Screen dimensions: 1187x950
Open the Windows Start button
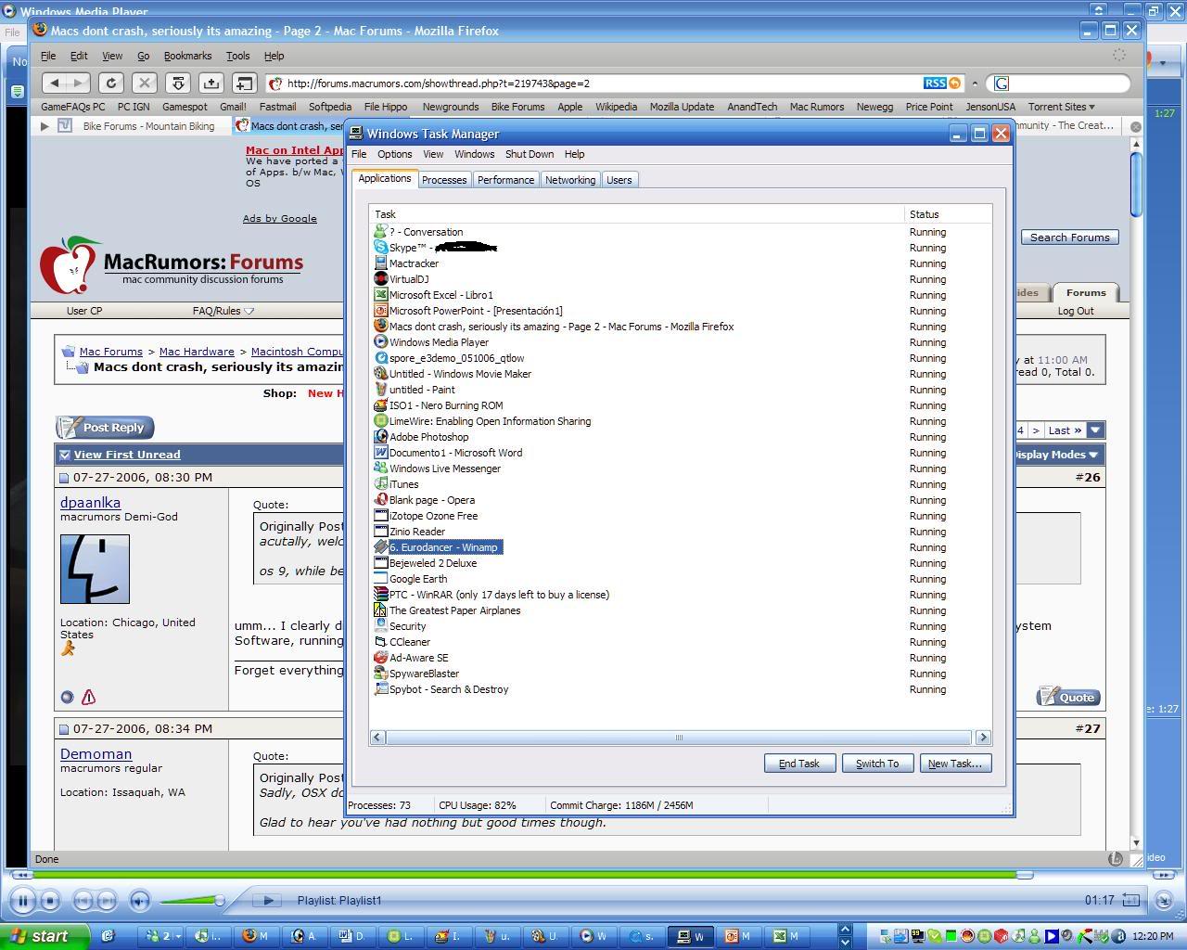(43, 936)
